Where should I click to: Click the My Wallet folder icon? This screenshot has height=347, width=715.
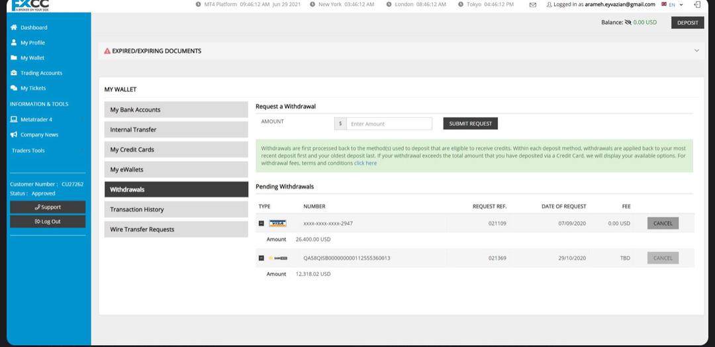click(x=14, y=58)
